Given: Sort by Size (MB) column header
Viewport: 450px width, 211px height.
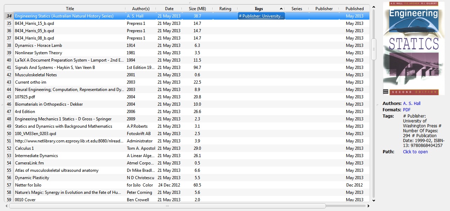Looking at the screenshot, I should click(197, 9).
